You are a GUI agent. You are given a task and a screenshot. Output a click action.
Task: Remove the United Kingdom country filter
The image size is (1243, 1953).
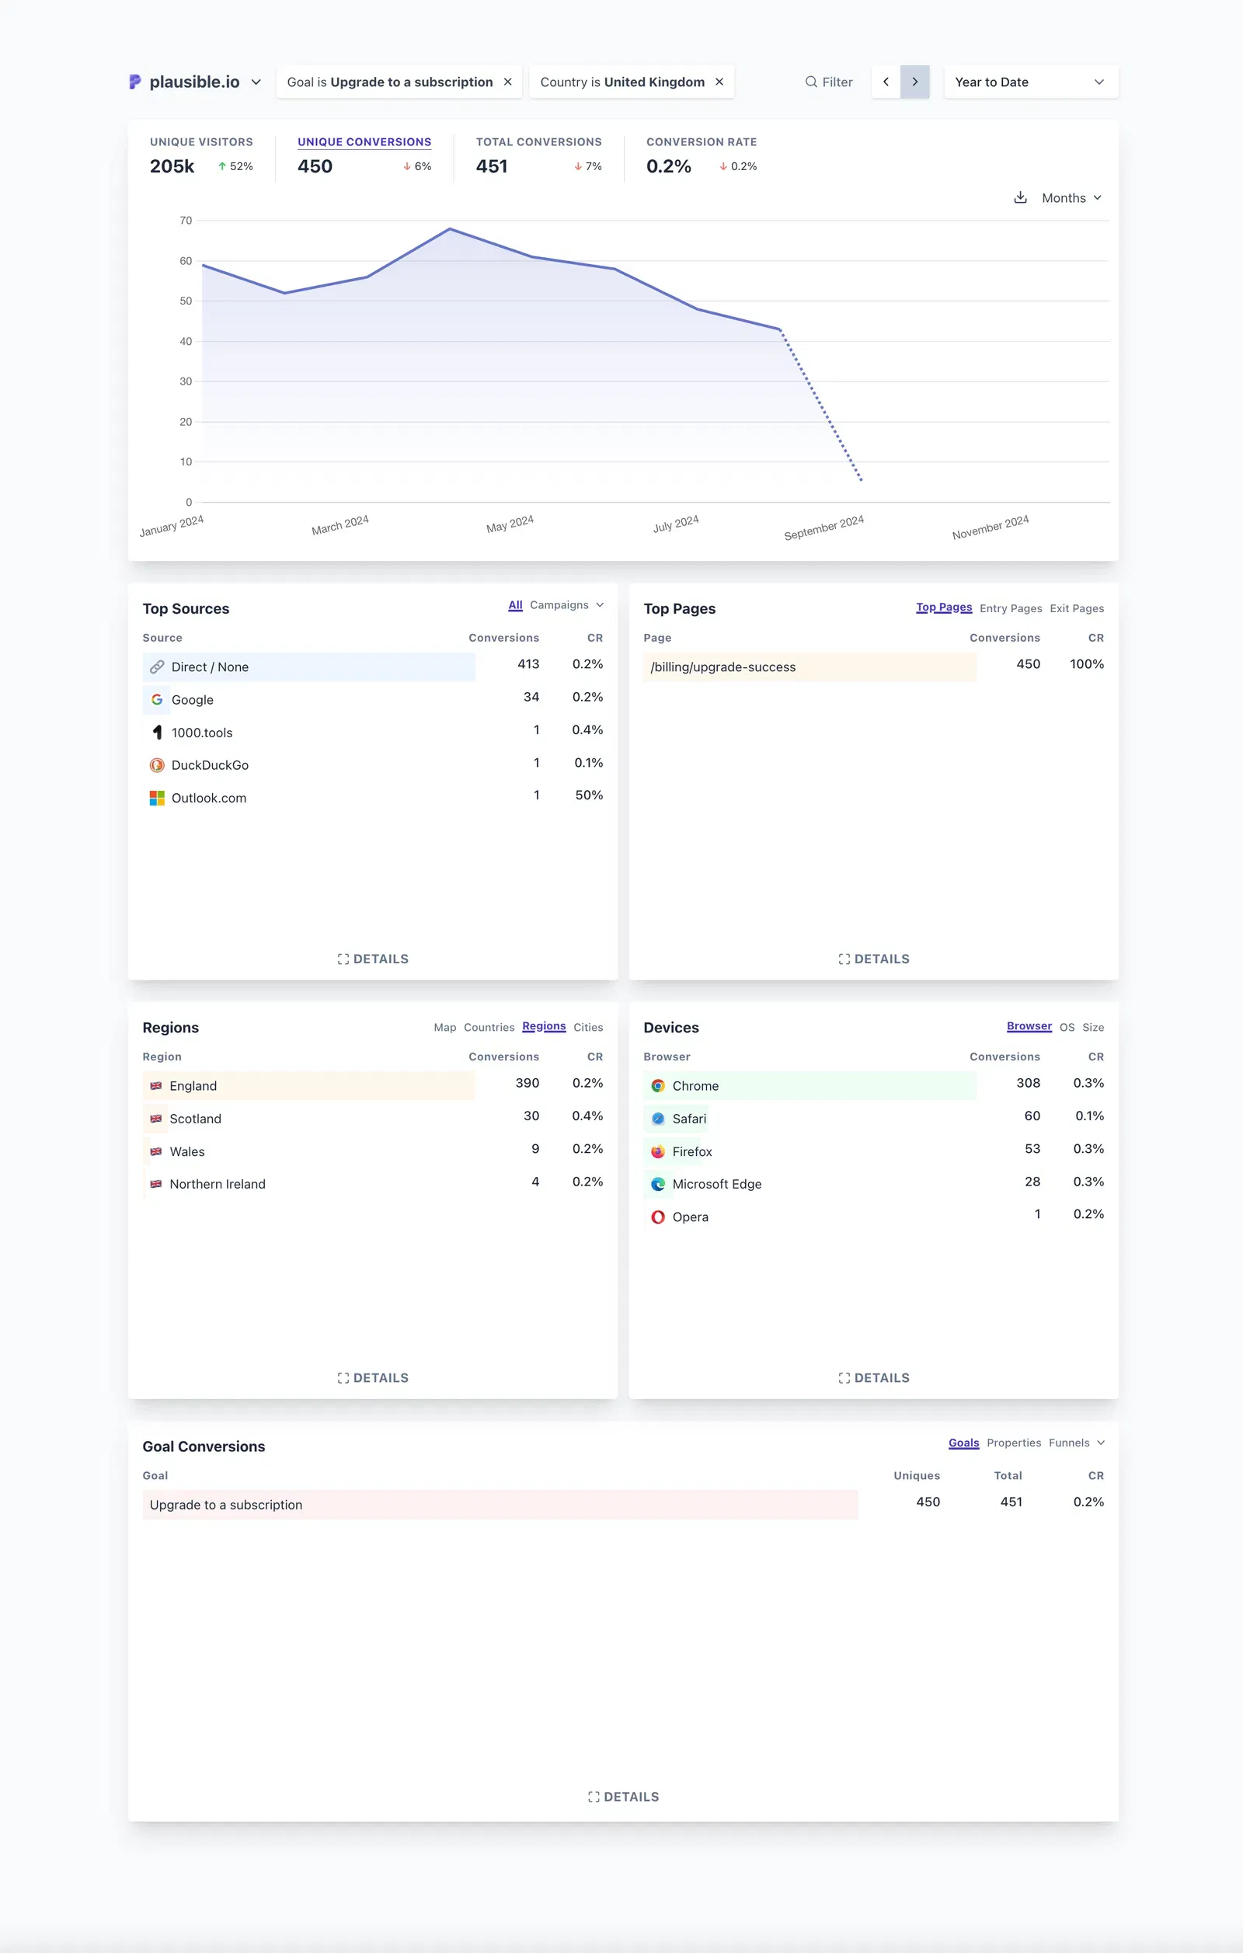tap(719, 82)
